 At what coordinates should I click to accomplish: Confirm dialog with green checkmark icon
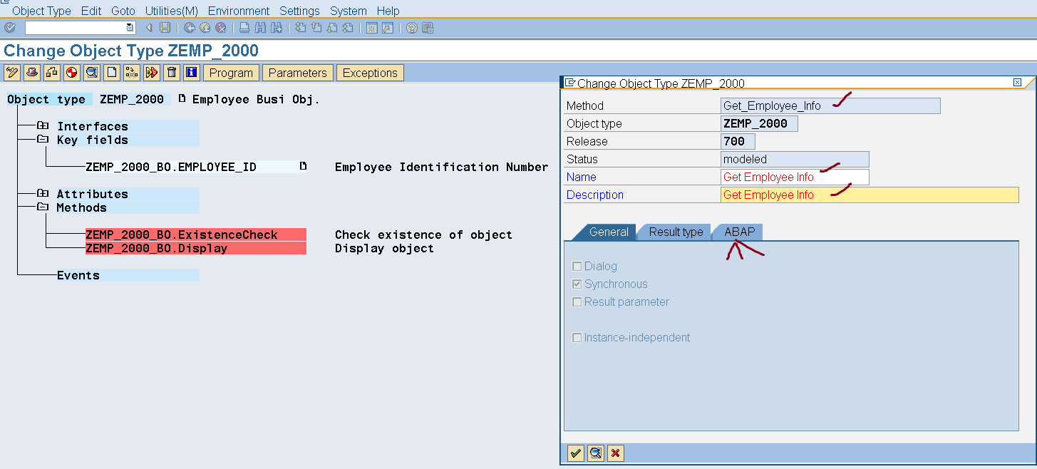576,453
